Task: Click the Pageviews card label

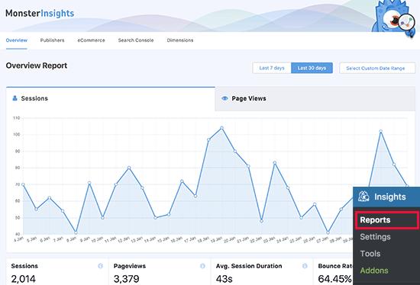Action: coord(130,266)
